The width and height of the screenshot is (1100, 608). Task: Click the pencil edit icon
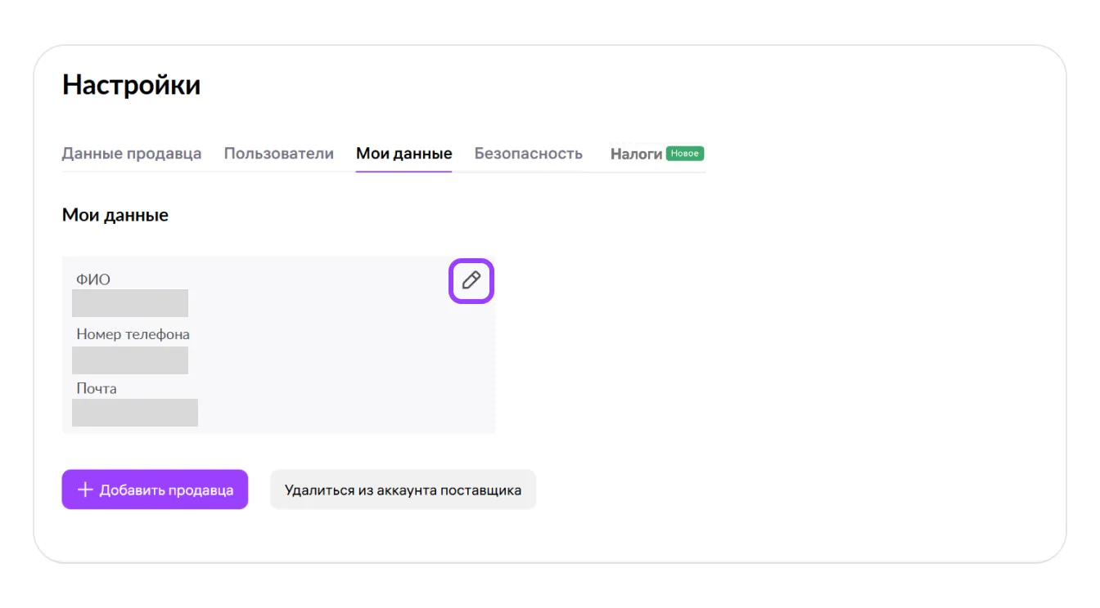click(471, 281)
